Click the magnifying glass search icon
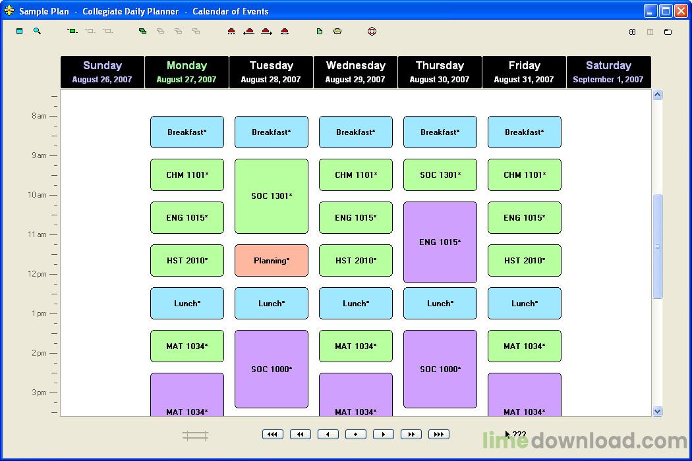Image resolution: width=692 pixels, height=461 pixels. [37, 31]
